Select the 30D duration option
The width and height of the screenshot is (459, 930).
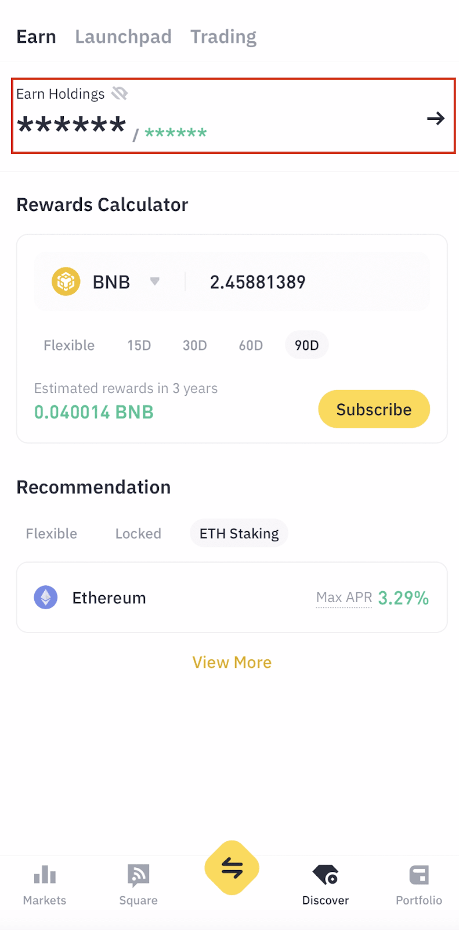pyautogui.click(x=195, y=345)
